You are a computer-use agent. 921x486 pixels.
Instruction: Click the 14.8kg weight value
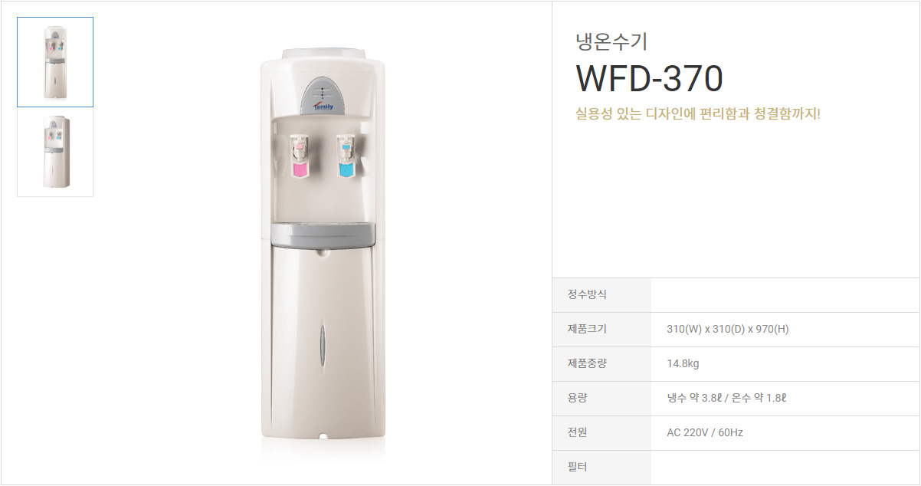click(683, 364)
